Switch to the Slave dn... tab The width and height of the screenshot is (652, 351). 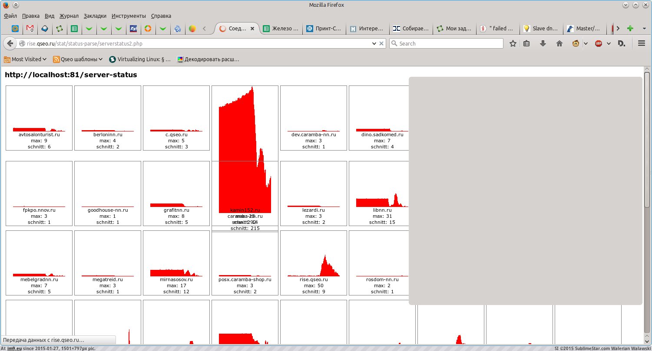(x=541, y=29)
